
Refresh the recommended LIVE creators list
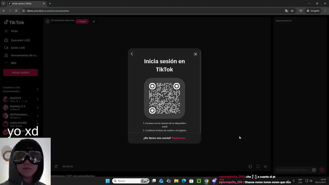point(38,89)
